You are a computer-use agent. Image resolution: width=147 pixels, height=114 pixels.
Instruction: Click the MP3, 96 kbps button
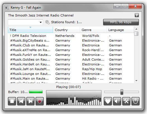(x=121, y=22)
